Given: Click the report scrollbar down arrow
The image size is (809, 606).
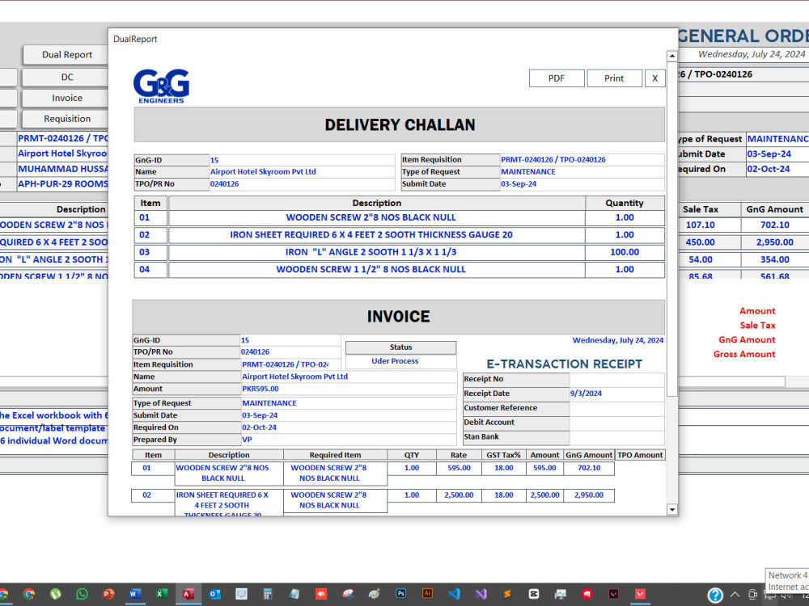Looking at the screenshot, I should pos(671,509).
